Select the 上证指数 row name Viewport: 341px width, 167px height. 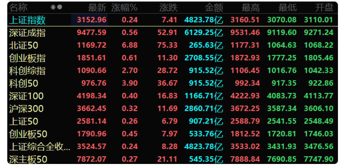pyautogui.click(x=28, y=20)
